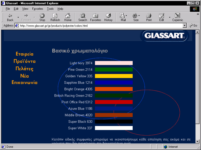Click the Glassart logo
Viewport: 201px width, 150px height.
(x=165, y=36)
